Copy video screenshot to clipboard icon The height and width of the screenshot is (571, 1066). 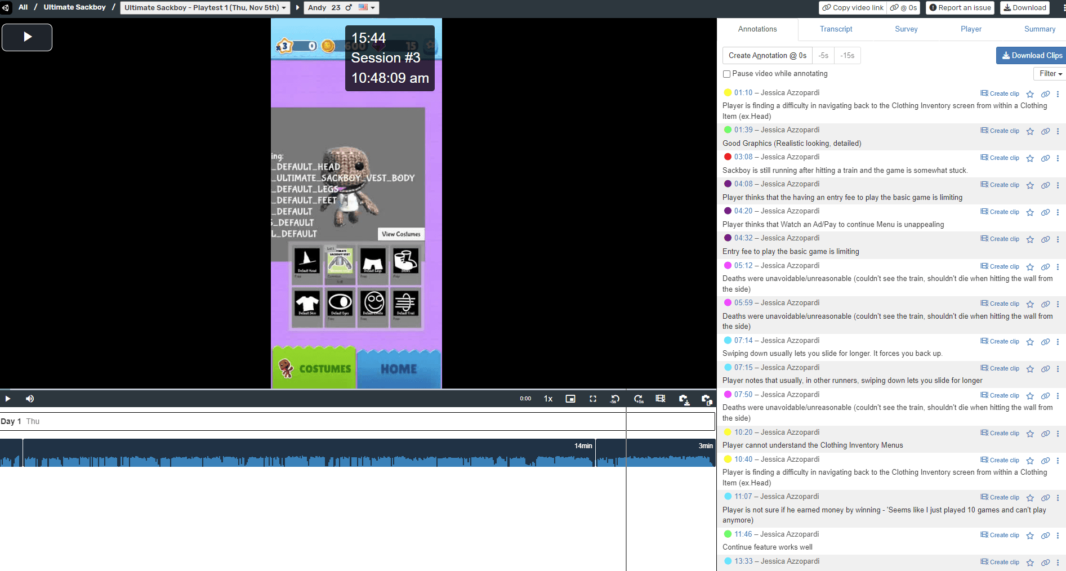pyautogui.click(x=707, y=399)
